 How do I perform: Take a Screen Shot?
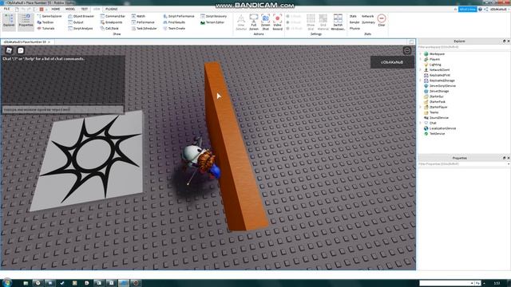[x=265, y=22]
